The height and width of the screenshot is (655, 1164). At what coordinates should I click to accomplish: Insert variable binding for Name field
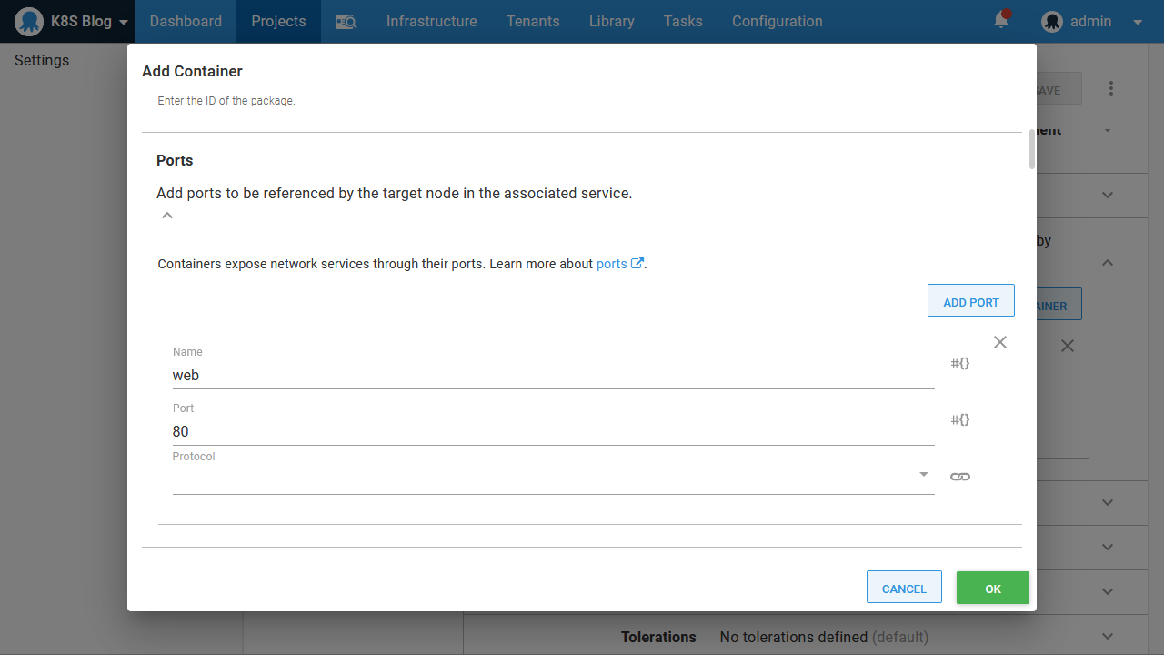960,364
